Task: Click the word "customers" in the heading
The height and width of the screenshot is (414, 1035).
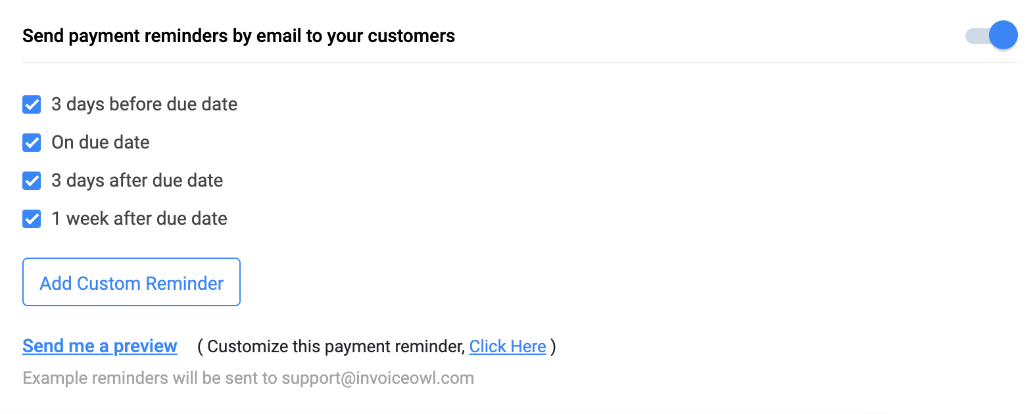Action: (x=411, y=36)
